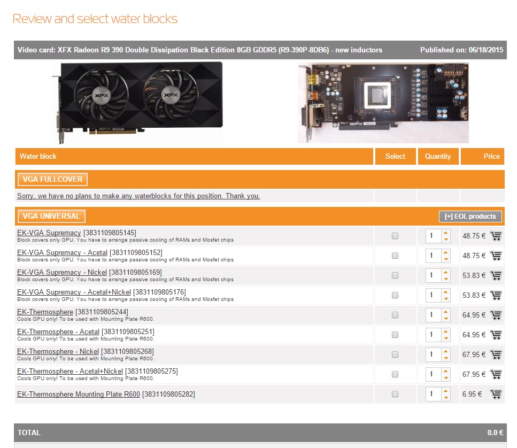This screenshot has height=448, width=517.
Task: Open the EK-VGA Supremacy - Nickel link
Action: pos(62,272)
